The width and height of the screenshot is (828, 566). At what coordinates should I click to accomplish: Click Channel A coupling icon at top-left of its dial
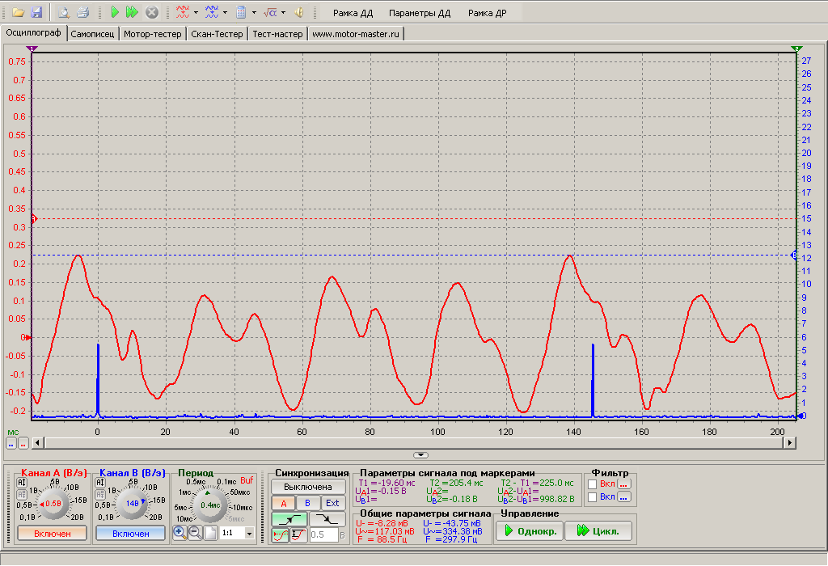[22, 483]
